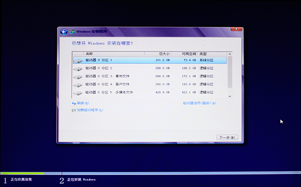Click the drive icon of partition 1

pyautogui.click(x=78, y=61)
